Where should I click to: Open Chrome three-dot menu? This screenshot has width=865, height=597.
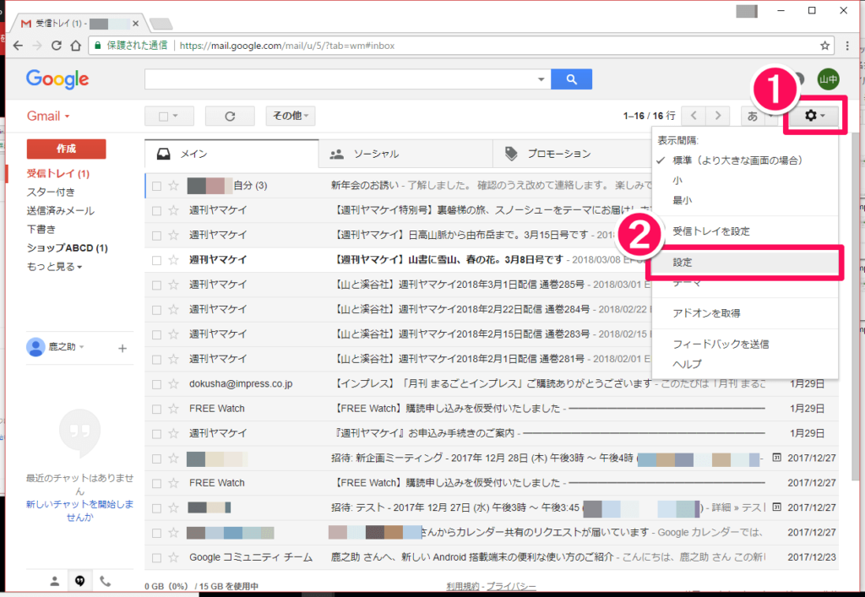click(x=847, y=46)
